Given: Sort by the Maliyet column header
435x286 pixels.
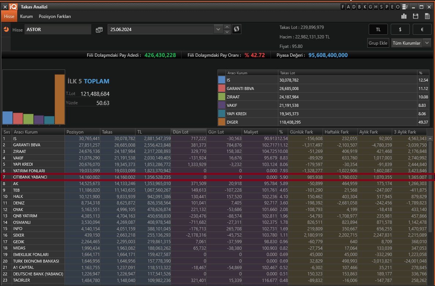Looking at the screenshot, I should coord(259,132).
